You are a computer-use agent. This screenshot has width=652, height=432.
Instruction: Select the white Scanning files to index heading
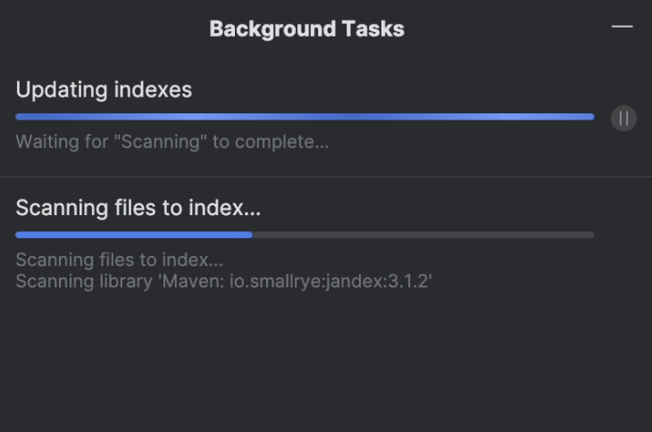[x=138, y=208]
